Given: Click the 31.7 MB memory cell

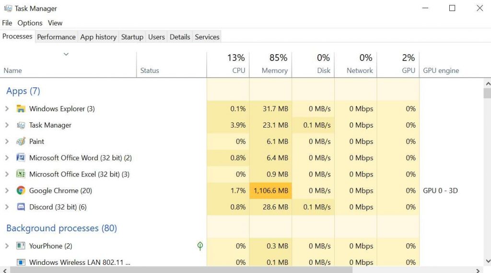Looking at the screenshot, I should click(x=270, y=109).
